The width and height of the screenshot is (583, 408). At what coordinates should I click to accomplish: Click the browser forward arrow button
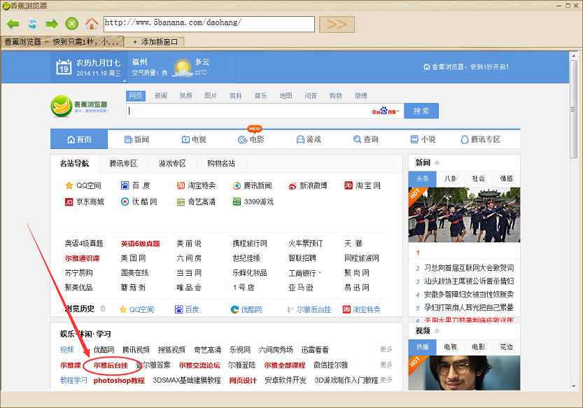pyautogui.click(x=52, y=24)
